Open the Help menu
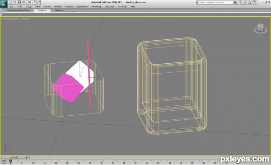271x165 pixels. coord(132,7)
